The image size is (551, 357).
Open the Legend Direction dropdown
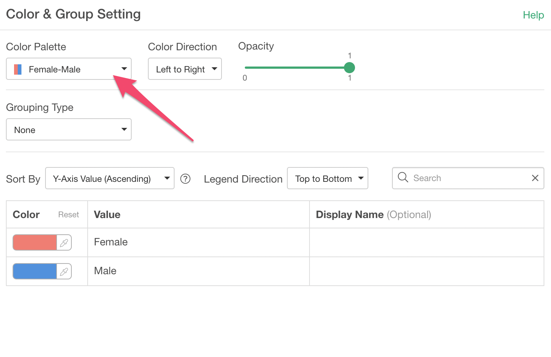(328, 178)
